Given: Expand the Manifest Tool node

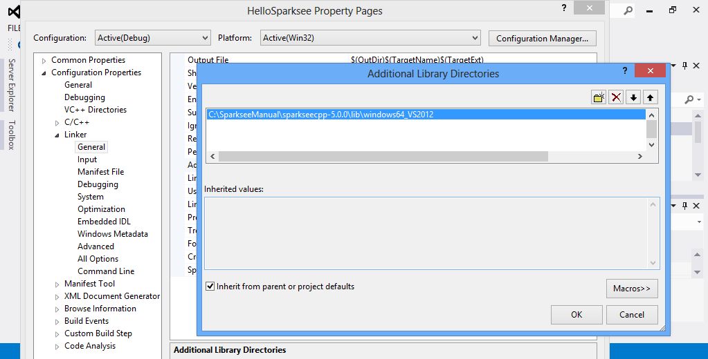Looking at the screenshot, I should tap(57, 284).
